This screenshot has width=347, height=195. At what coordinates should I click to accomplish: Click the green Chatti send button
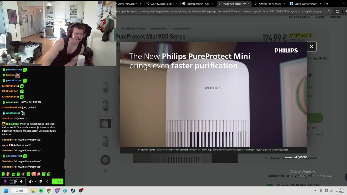tap(57, 181)
